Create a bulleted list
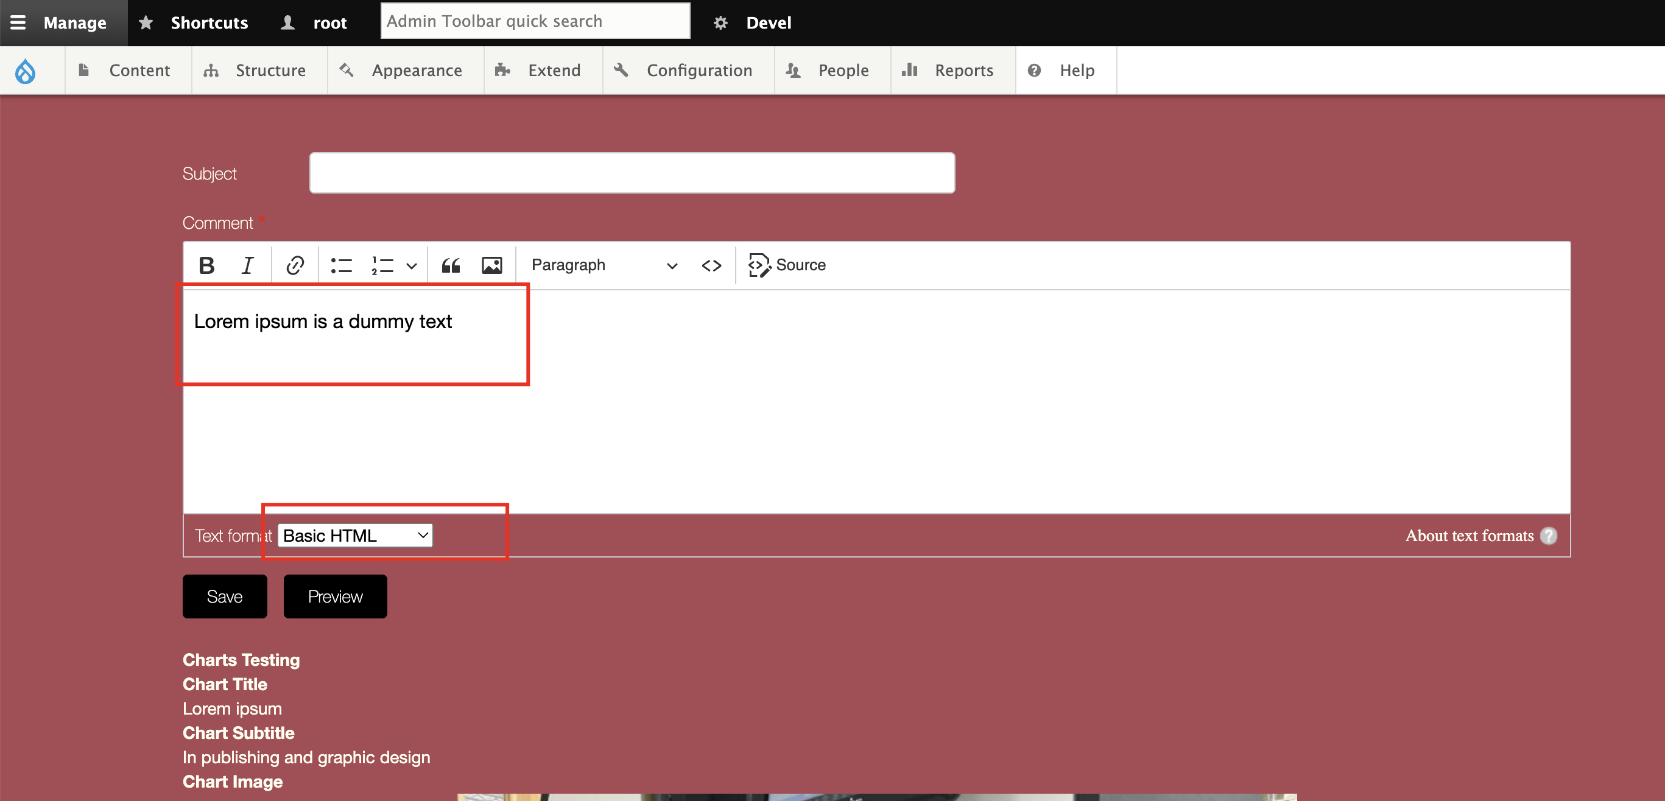1665x801 pixels. (340, 265)
